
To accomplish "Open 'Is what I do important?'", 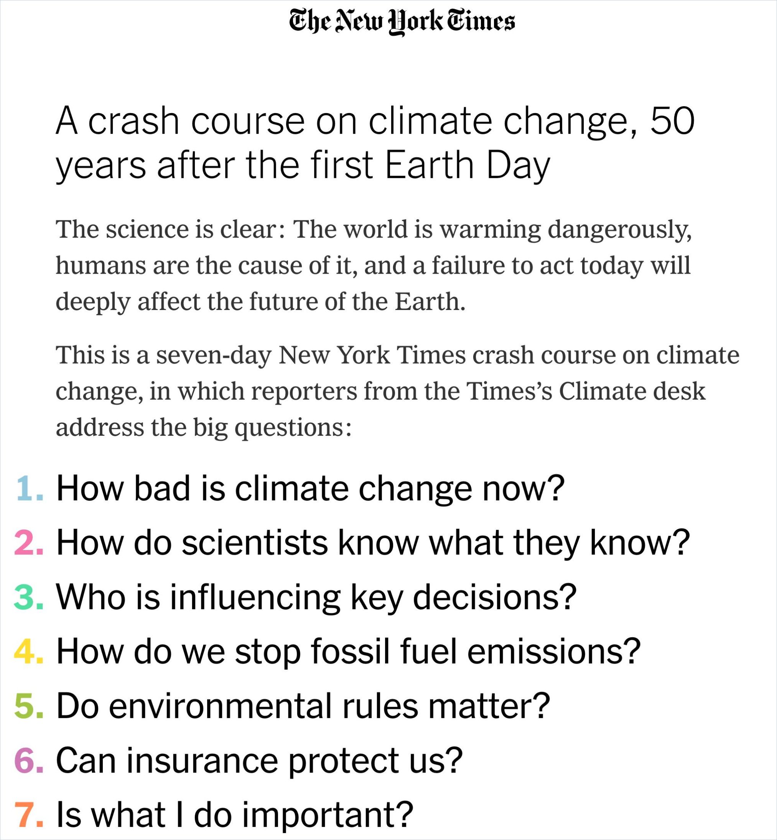I will tap(235, 814).
